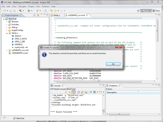Click the Search flashlight toolbar icon
This screenshot has height=122, width=163.
37,11
